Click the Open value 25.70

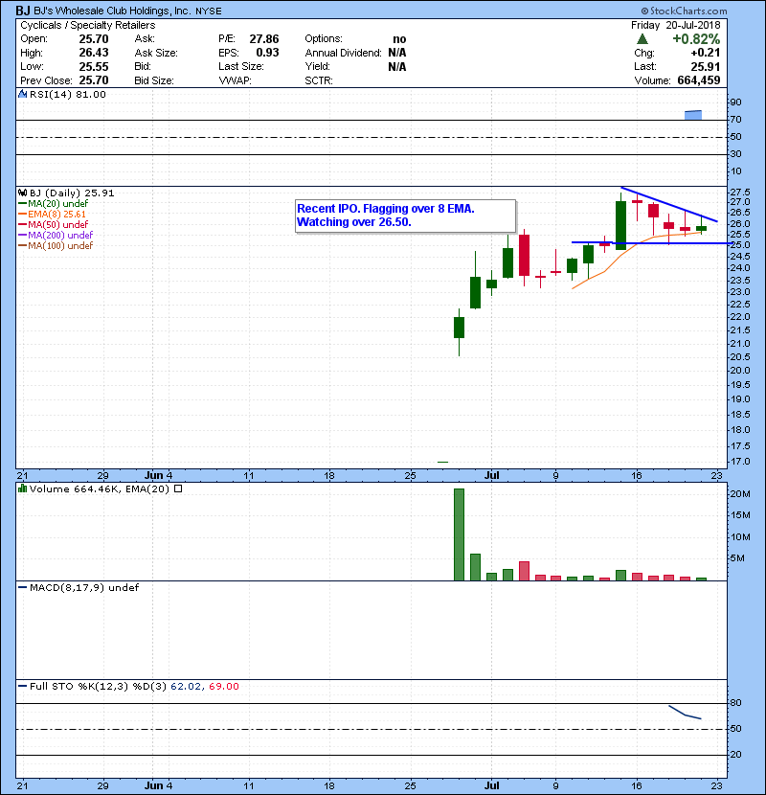pyautogui.click(x=94, y=39)
